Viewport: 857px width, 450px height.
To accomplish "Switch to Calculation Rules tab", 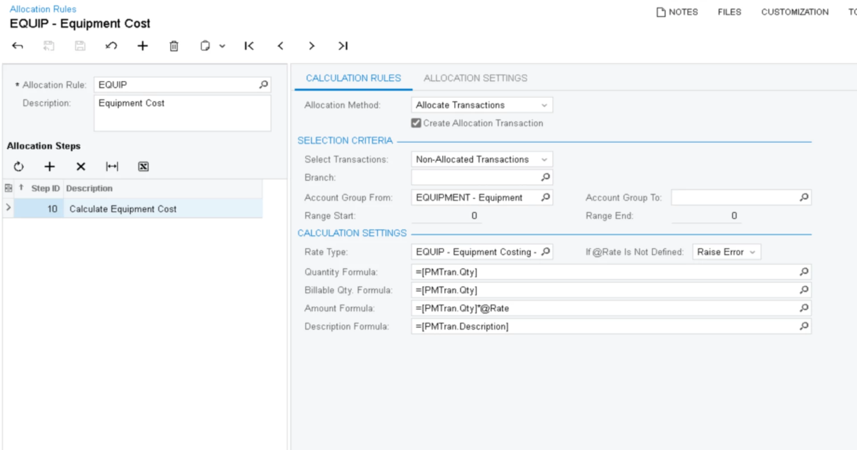I will (353, 78).
